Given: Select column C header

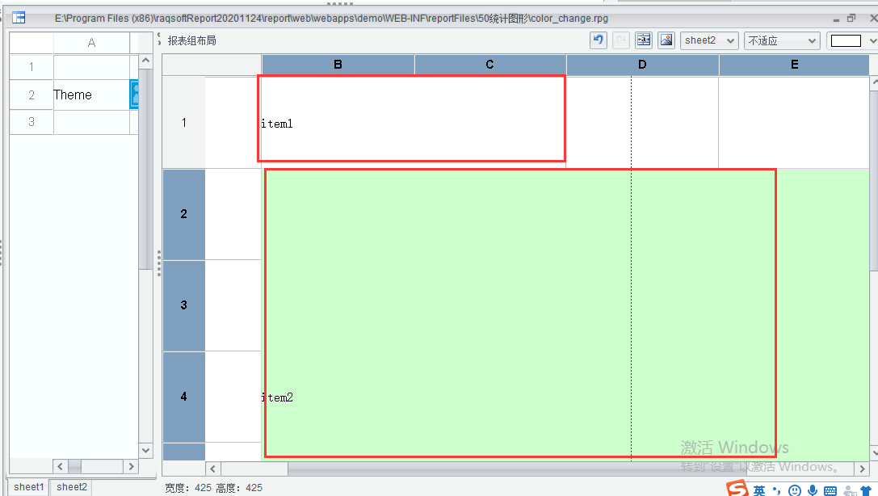Looking at the screenshot, I should tap(490, 65).
